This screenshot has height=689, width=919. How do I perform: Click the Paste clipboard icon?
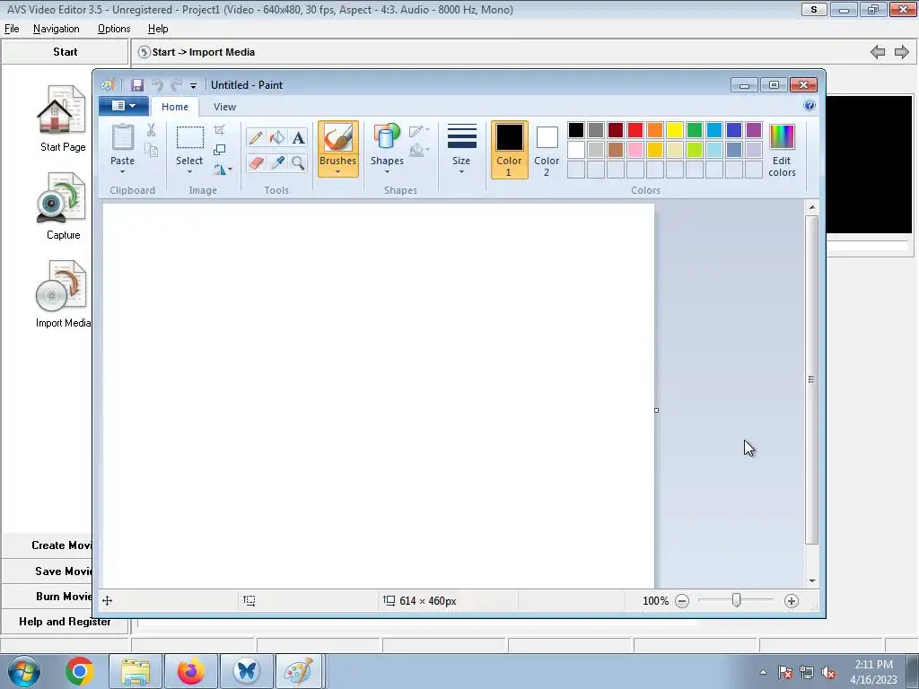coord(122,138)
